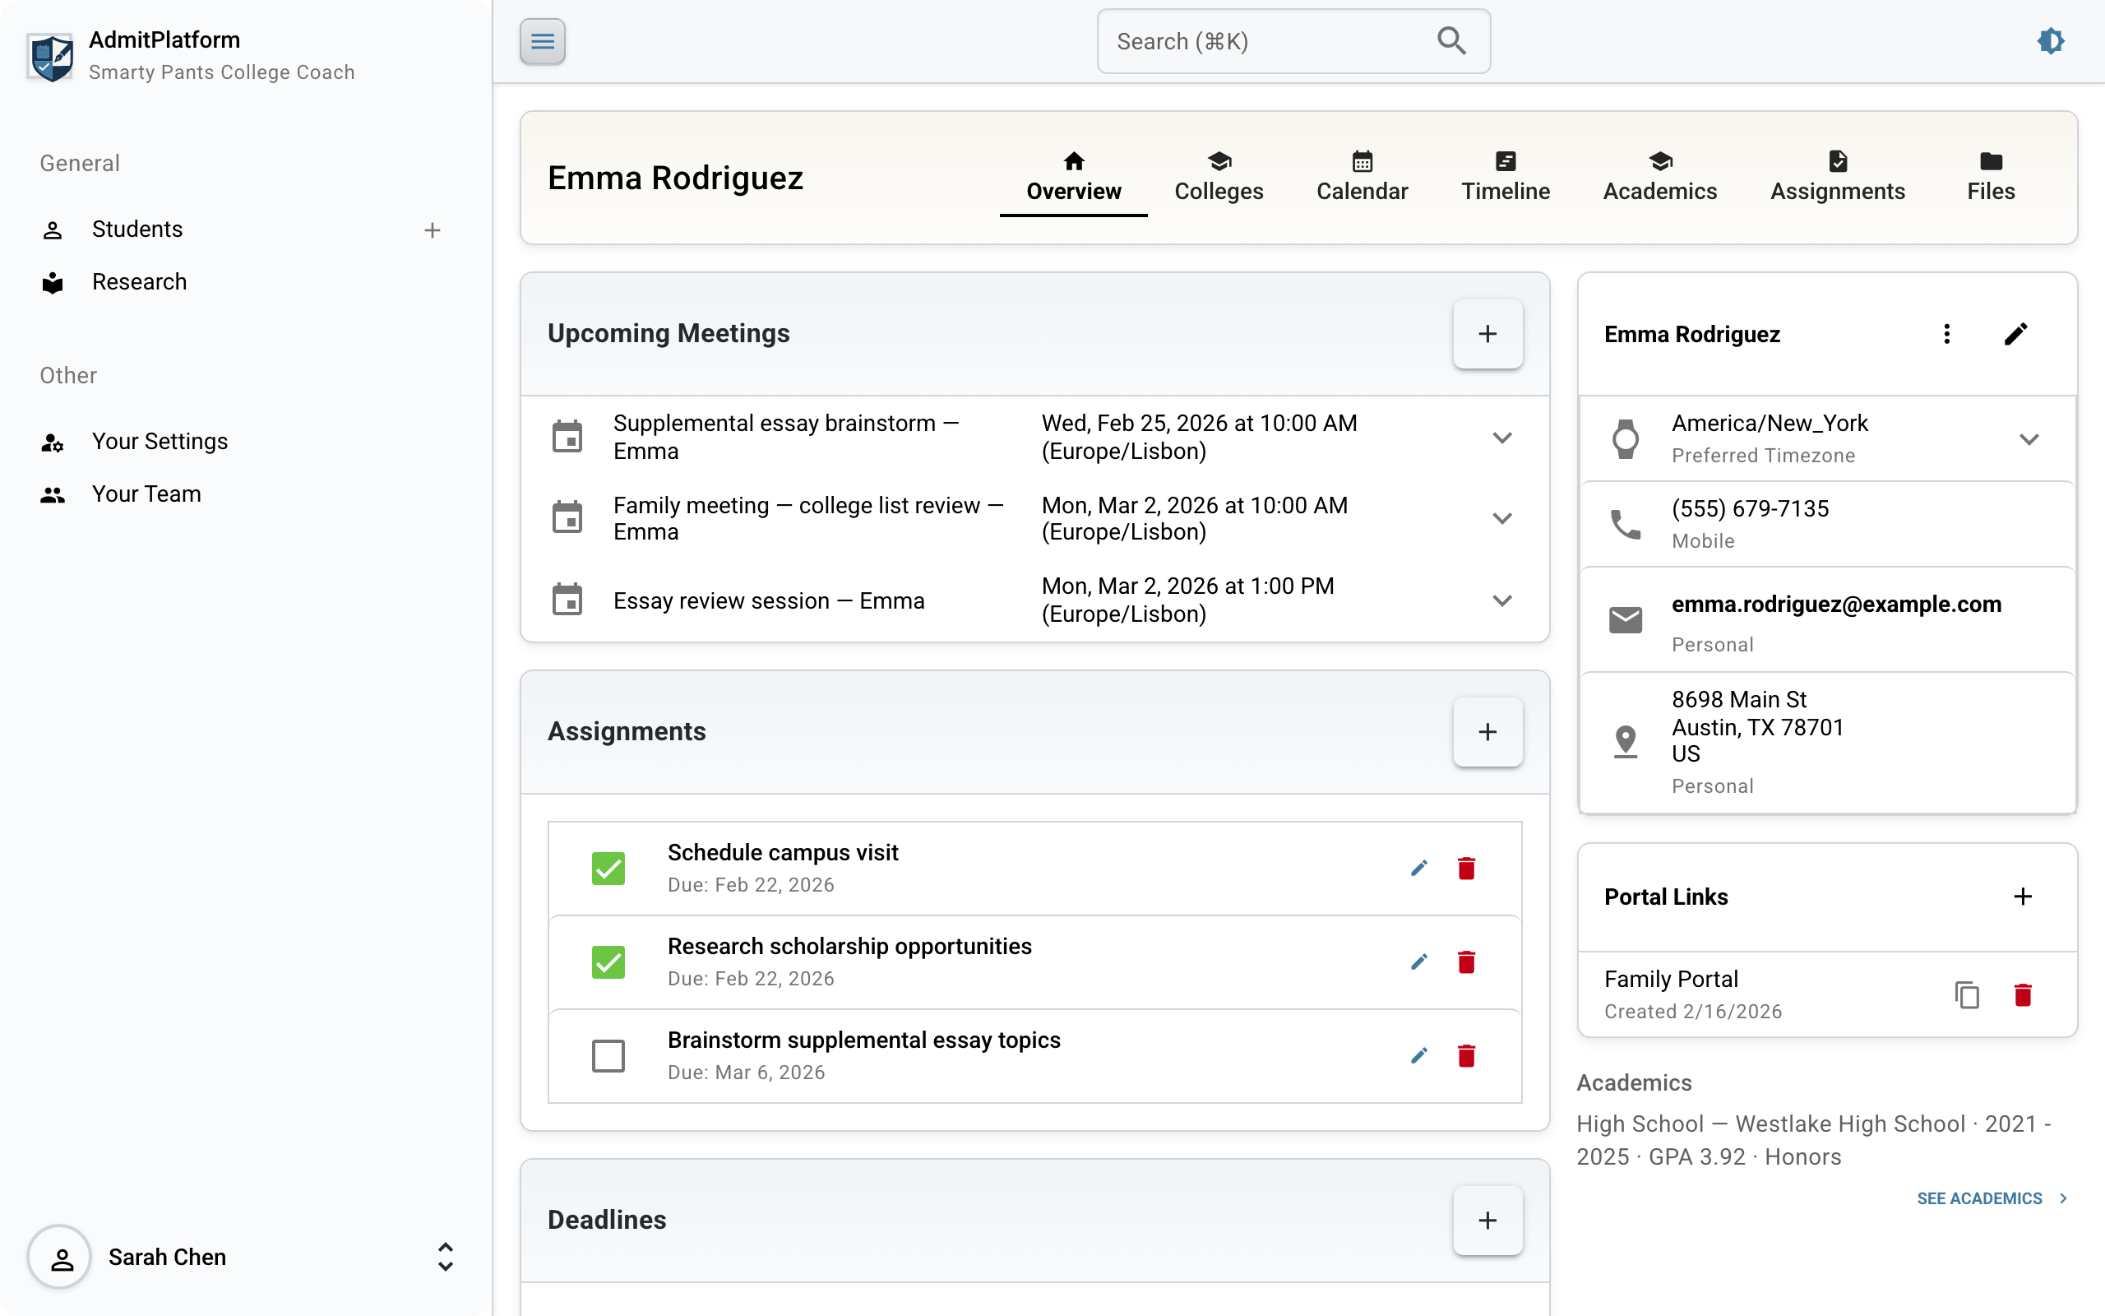The width and height of the screenshot is (2105, 1316).
Task: Mark Brainstorm supplemental essay topics as complete
Action: pyautogui.click(x=608, y=1056)
